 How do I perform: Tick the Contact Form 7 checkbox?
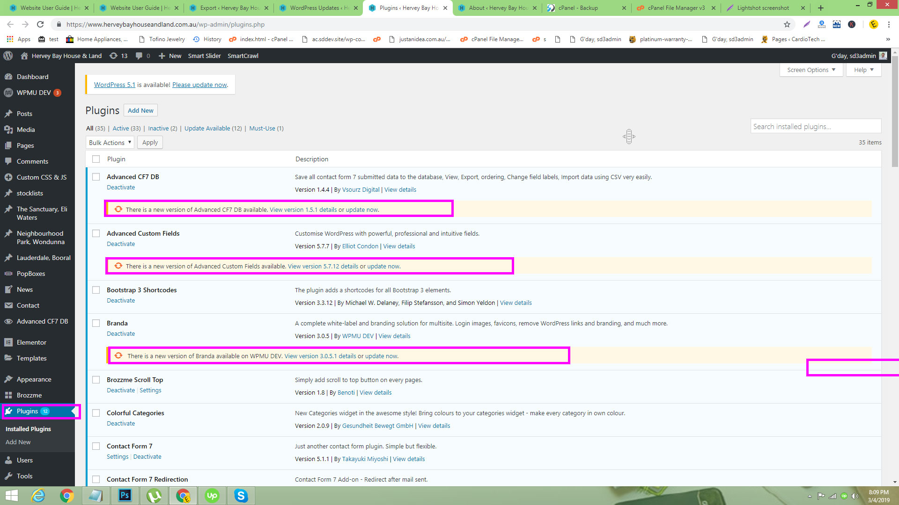[96, 446]
